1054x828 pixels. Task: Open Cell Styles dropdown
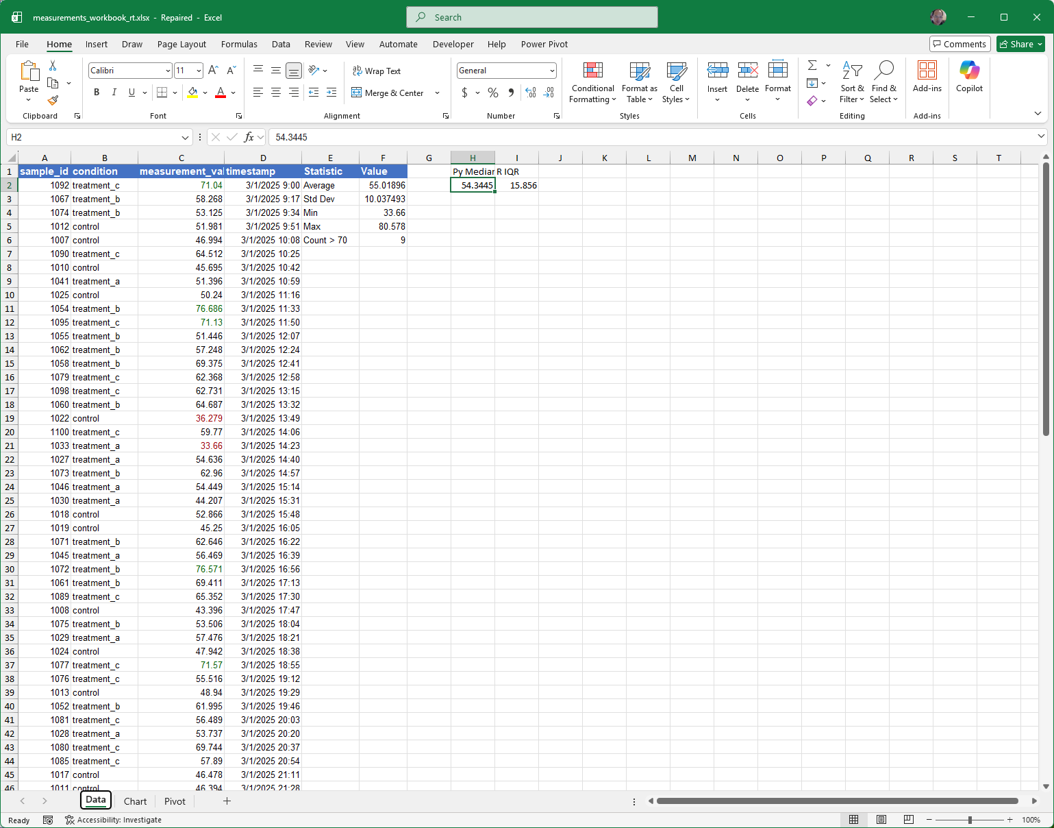pos(676,83)
